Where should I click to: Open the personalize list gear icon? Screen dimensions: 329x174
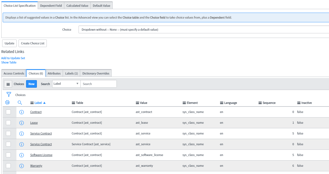pos(7,102)
